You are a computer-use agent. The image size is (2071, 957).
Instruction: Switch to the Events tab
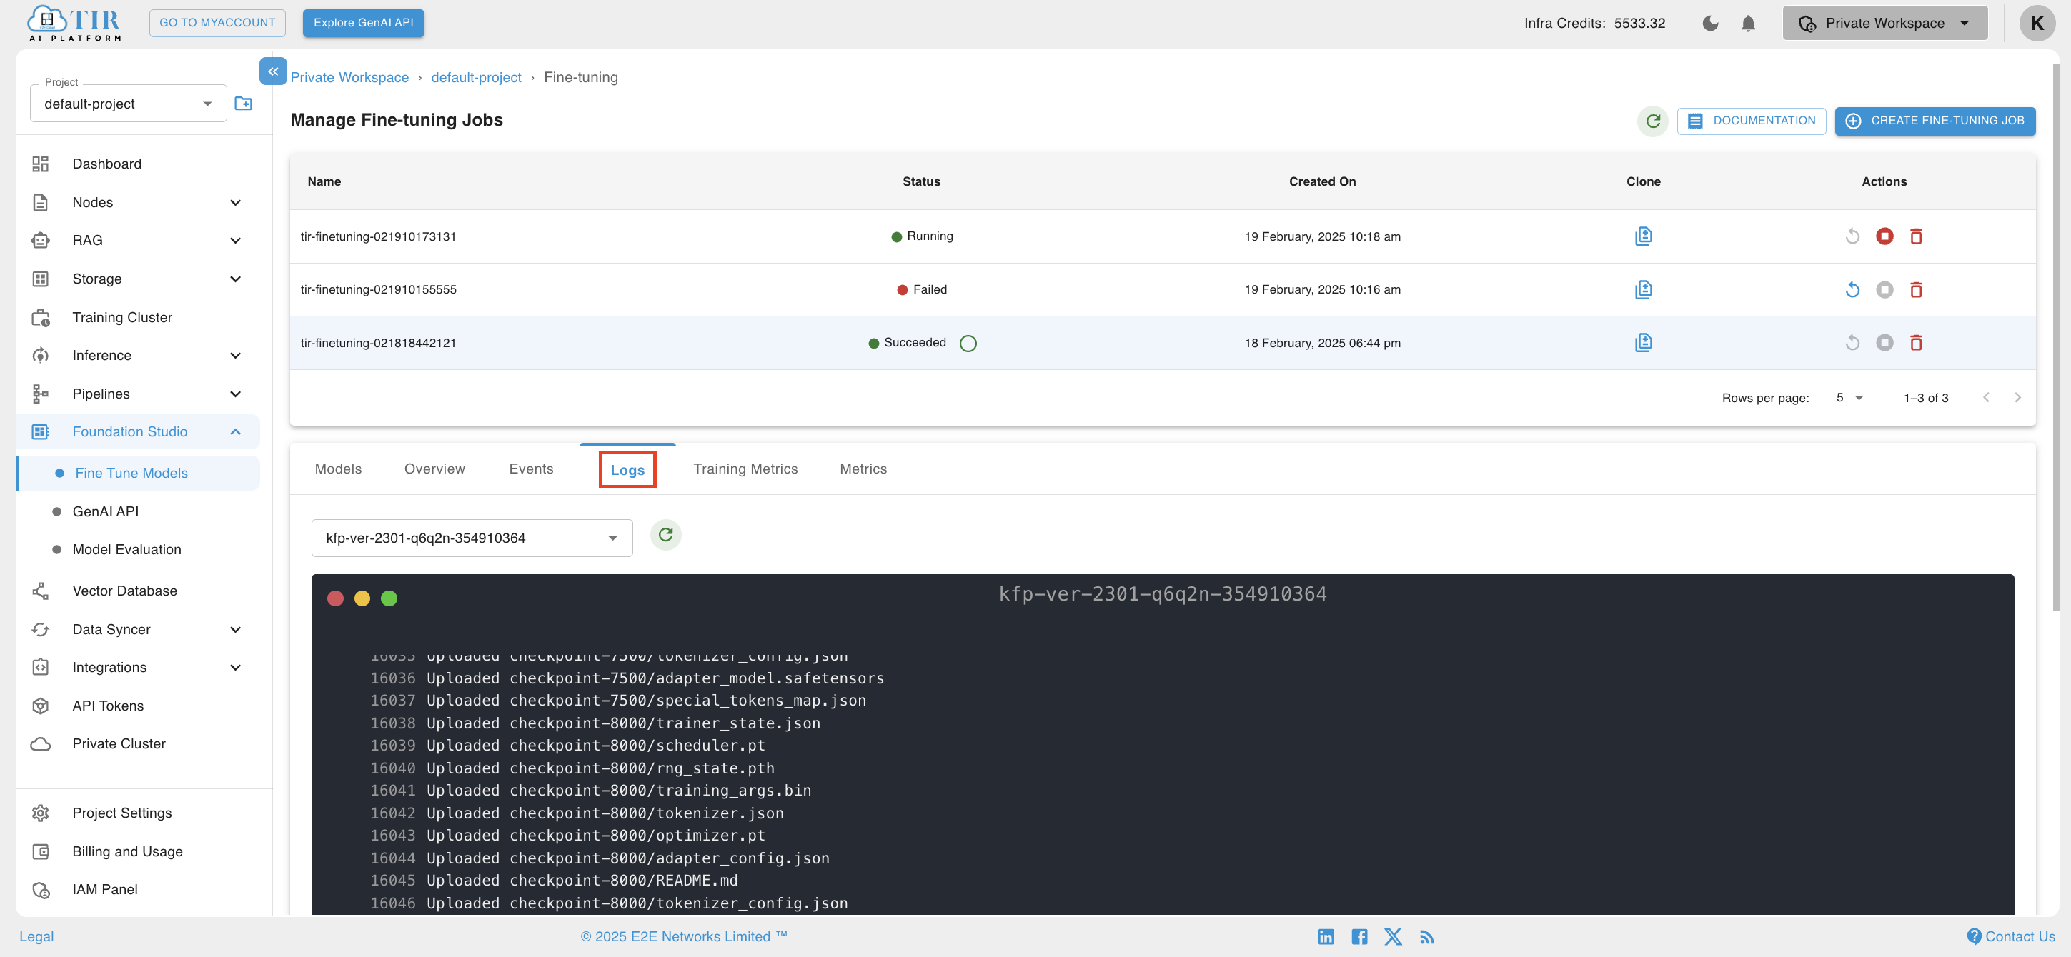click(530, 469)
